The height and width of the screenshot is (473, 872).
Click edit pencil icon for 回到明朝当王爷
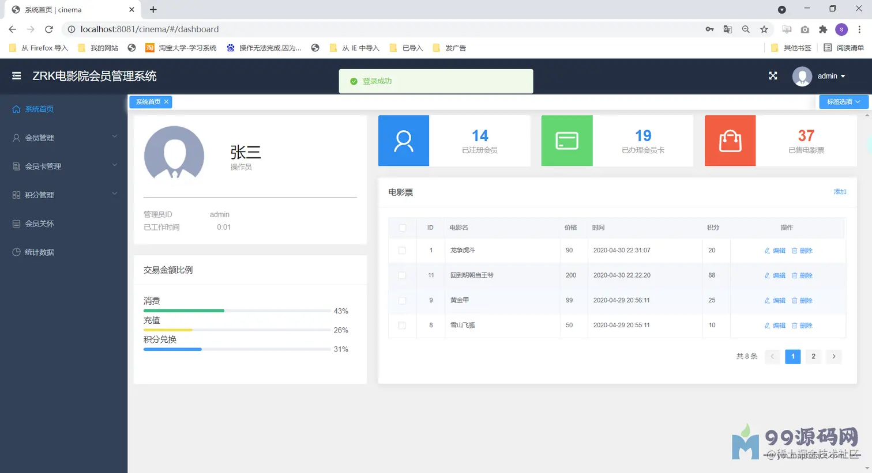(x=767, y=275)
